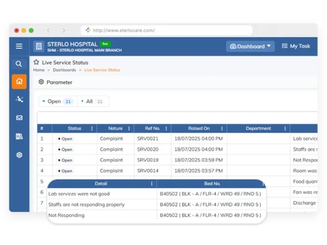327x245 pixels.
Task: Click Open status of SRV0021
Action: click(65, 139)
